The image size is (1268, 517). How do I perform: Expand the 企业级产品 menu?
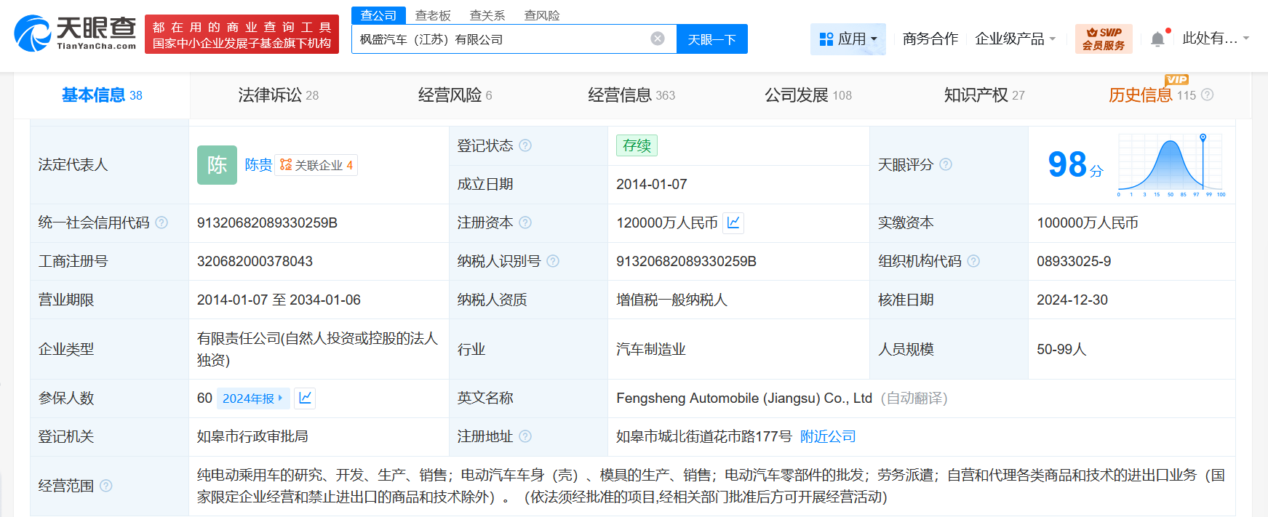[x=1015, y=39]
